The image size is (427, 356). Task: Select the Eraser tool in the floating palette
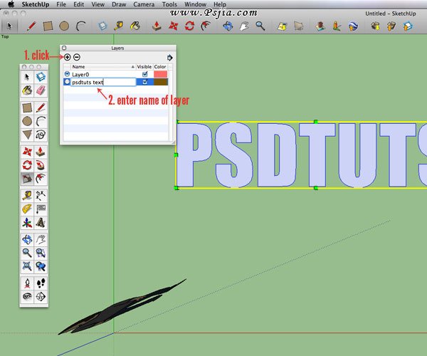click(x=41, y=90)
